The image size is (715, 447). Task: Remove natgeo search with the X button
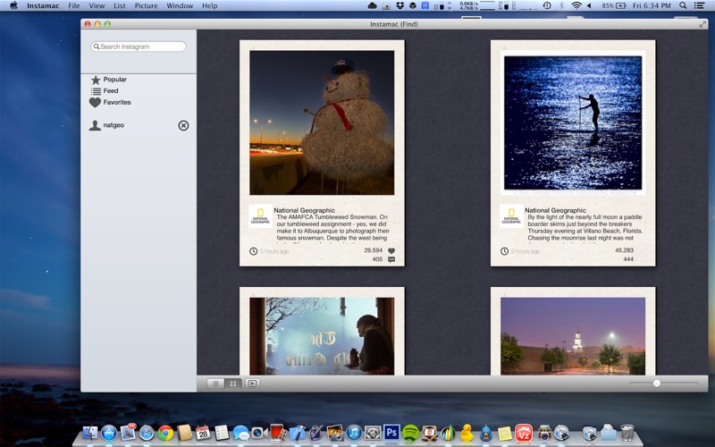click(183, 125)
